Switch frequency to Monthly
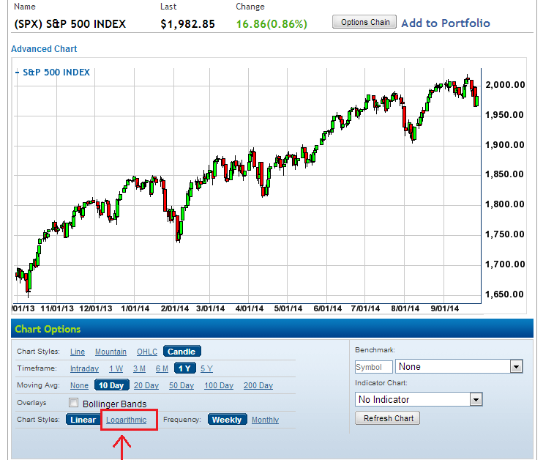 (x=266, y=420)
